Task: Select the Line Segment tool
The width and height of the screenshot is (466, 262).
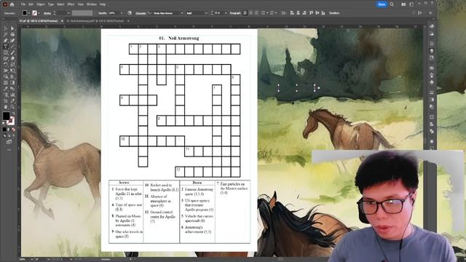Action: (12, 47)
